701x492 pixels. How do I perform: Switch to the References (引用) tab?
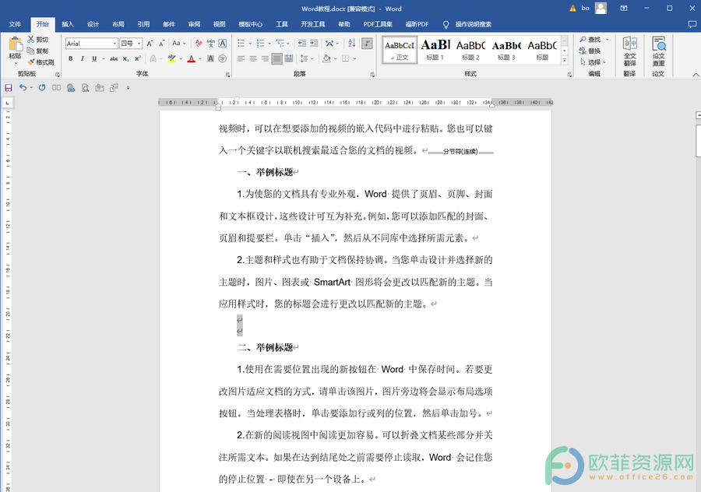(143, 24)
